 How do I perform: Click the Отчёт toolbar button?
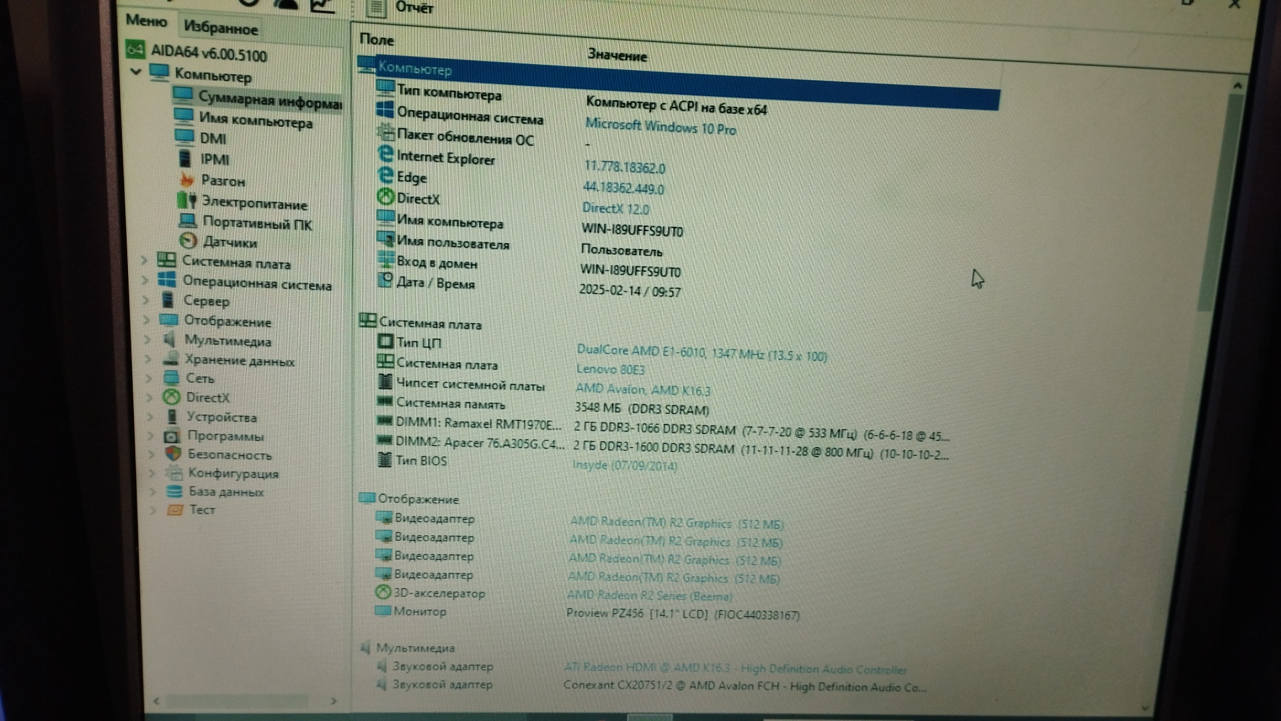(400, 8)
